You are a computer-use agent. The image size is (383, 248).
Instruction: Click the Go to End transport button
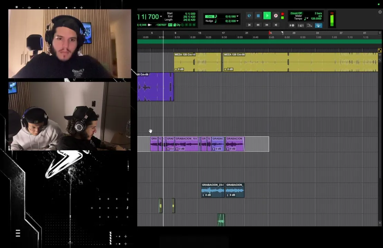pyautogui.click(x=276, y=25)
